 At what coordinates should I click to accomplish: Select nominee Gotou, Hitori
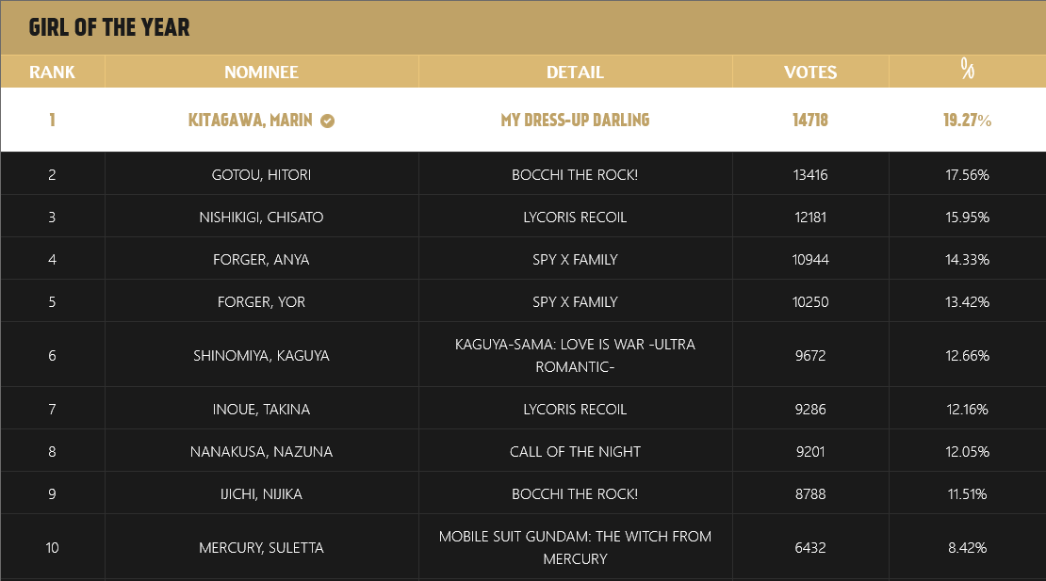(261, 175)
